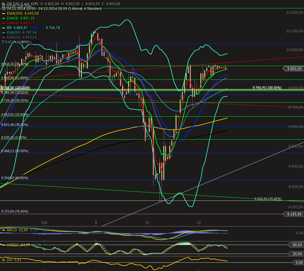The image size is (304, 271).
Task: Click the EMA(9) 9.897,33 label
Action: point(21,18)
